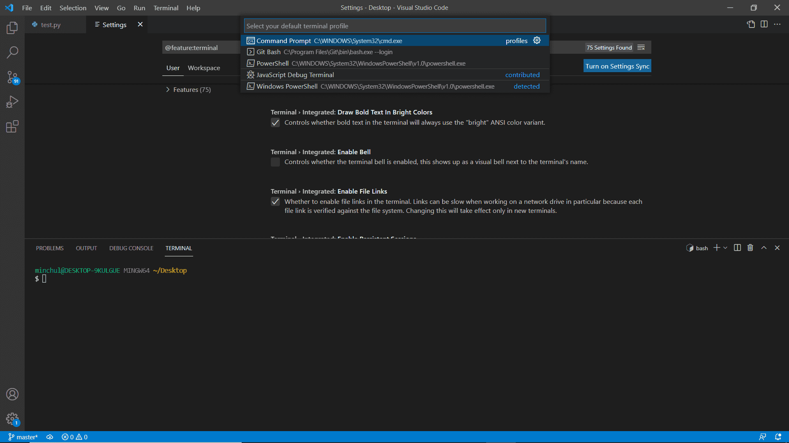
Task: Open the Help menu
Action: point(193,8)
